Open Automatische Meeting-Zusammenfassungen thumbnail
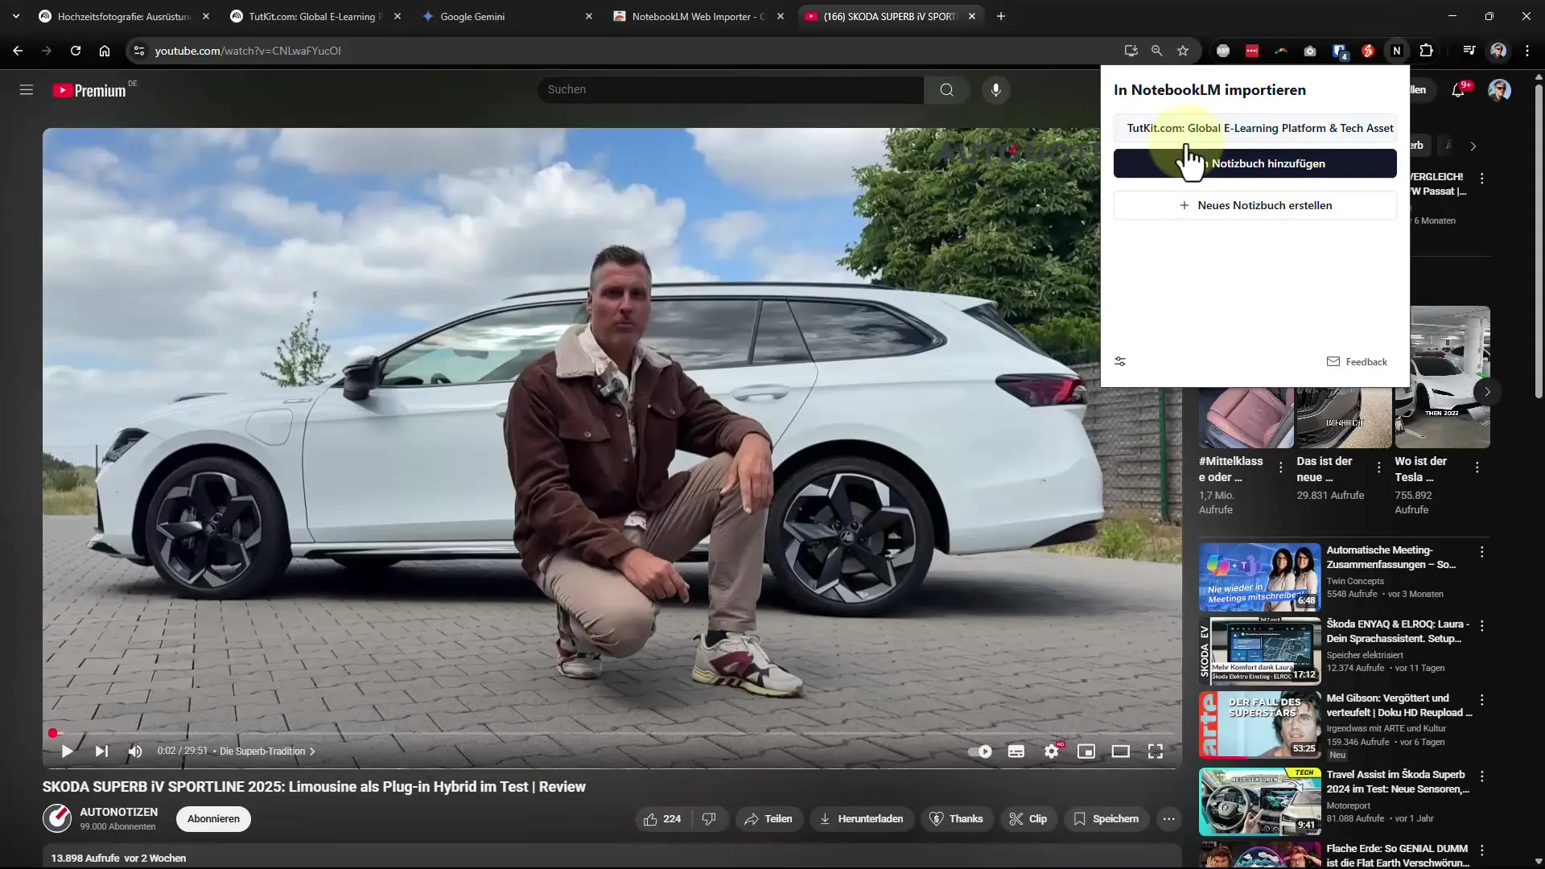The height and width of the screenshot is (869, 1545). 1260,578
